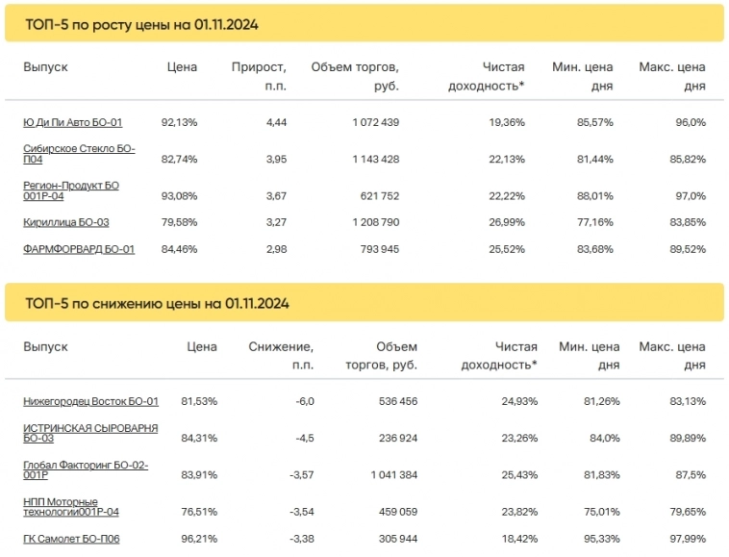729x557 pixels.
Task: Click the 'Снижение, п.п.' column header
Action: [x=281, y=355]
